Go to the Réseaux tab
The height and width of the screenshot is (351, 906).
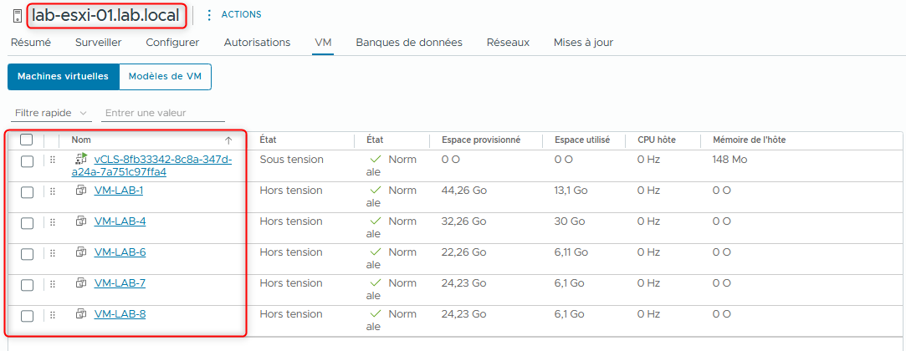(508, 42)
